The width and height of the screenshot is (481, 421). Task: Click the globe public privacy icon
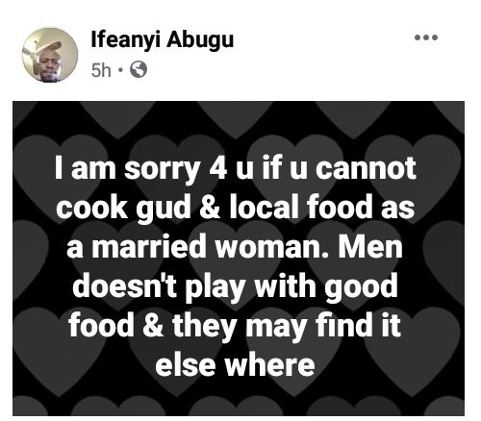click(139, 69)
